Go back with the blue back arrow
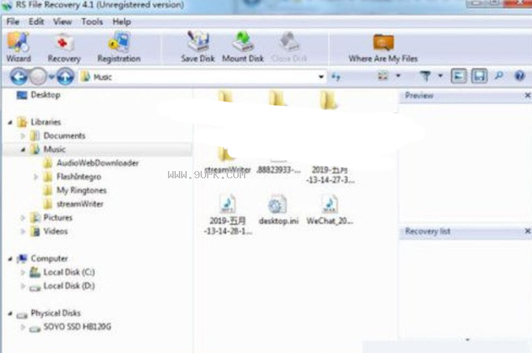 19,77
